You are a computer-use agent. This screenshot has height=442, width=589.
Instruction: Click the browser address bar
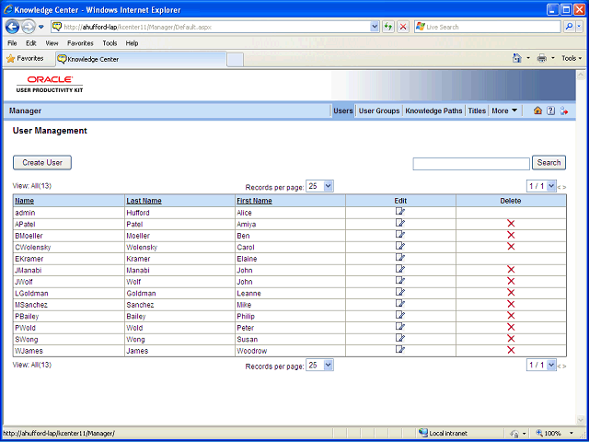(x=211, y=27)
